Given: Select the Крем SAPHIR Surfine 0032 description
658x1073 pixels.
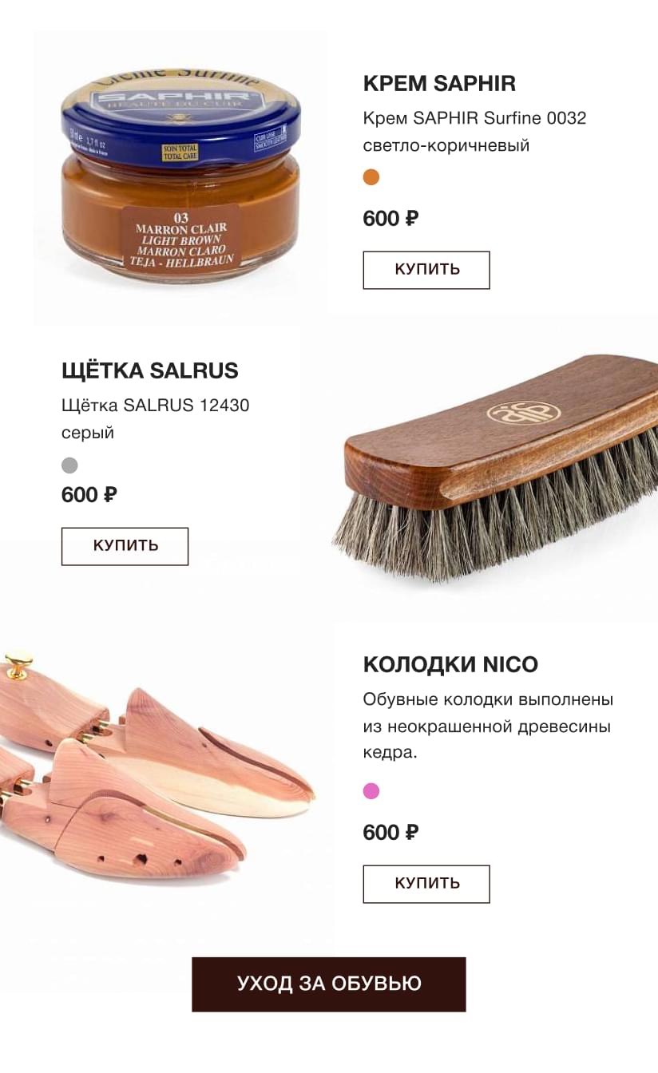Looking at the screenshot, I should click(474, 132).
